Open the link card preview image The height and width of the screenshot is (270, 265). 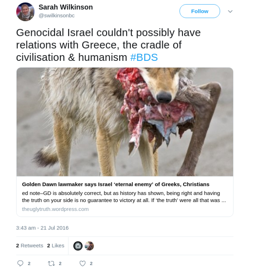pos(125,122)
